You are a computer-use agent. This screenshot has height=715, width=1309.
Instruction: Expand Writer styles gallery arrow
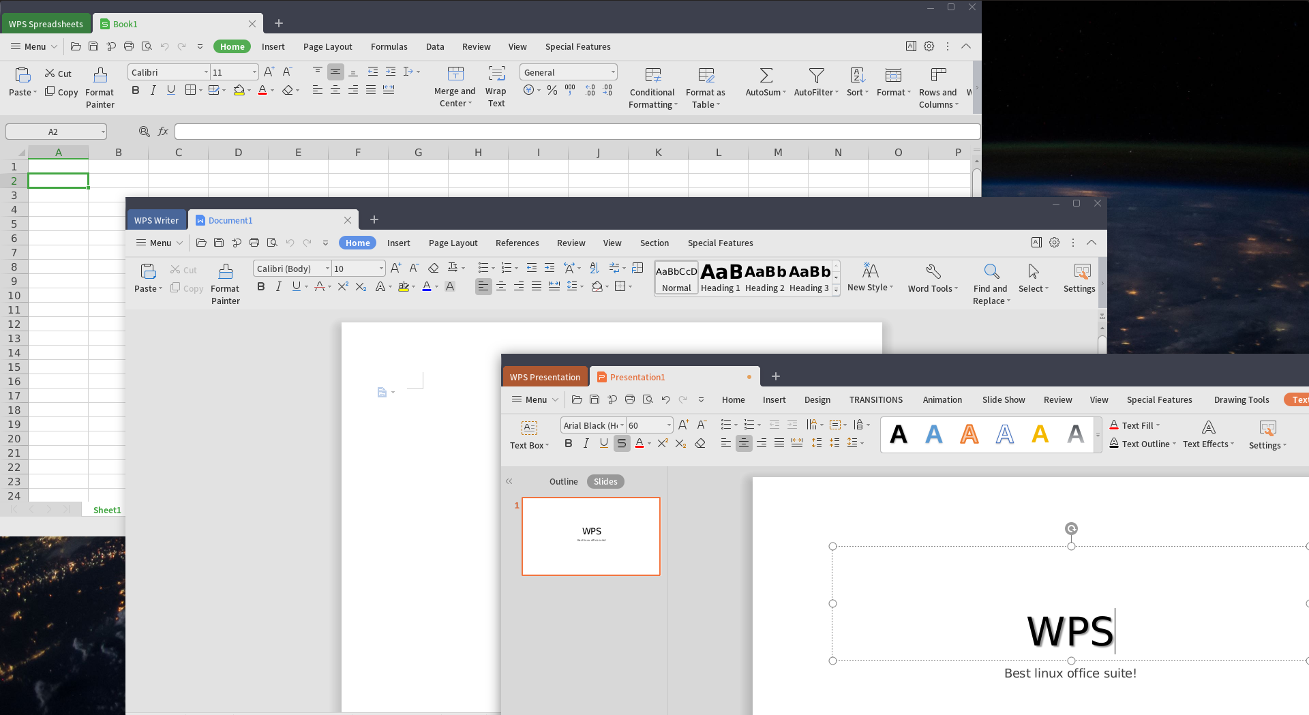(x=836, y=290)
